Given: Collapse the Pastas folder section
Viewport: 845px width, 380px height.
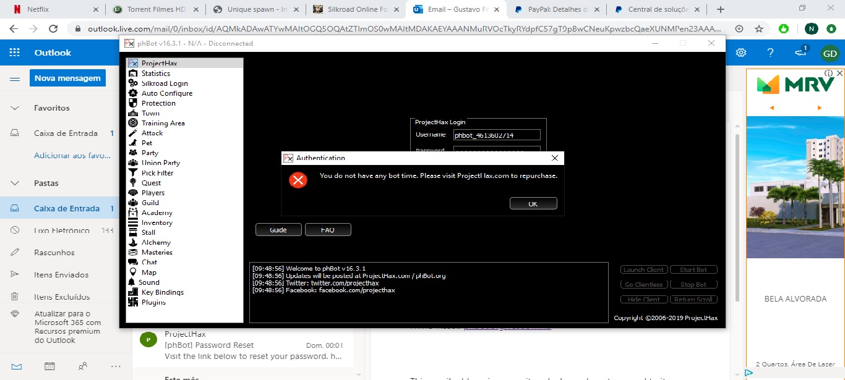Looking at the screenshot, I should tap(15, 184).
